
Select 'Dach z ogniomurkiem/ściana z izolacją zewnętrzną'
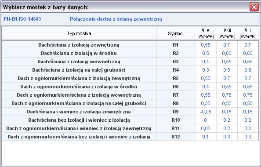(130, 78)
